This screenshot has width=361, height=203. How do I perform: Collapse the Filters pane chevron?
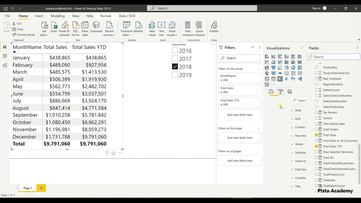pos(260,48)
